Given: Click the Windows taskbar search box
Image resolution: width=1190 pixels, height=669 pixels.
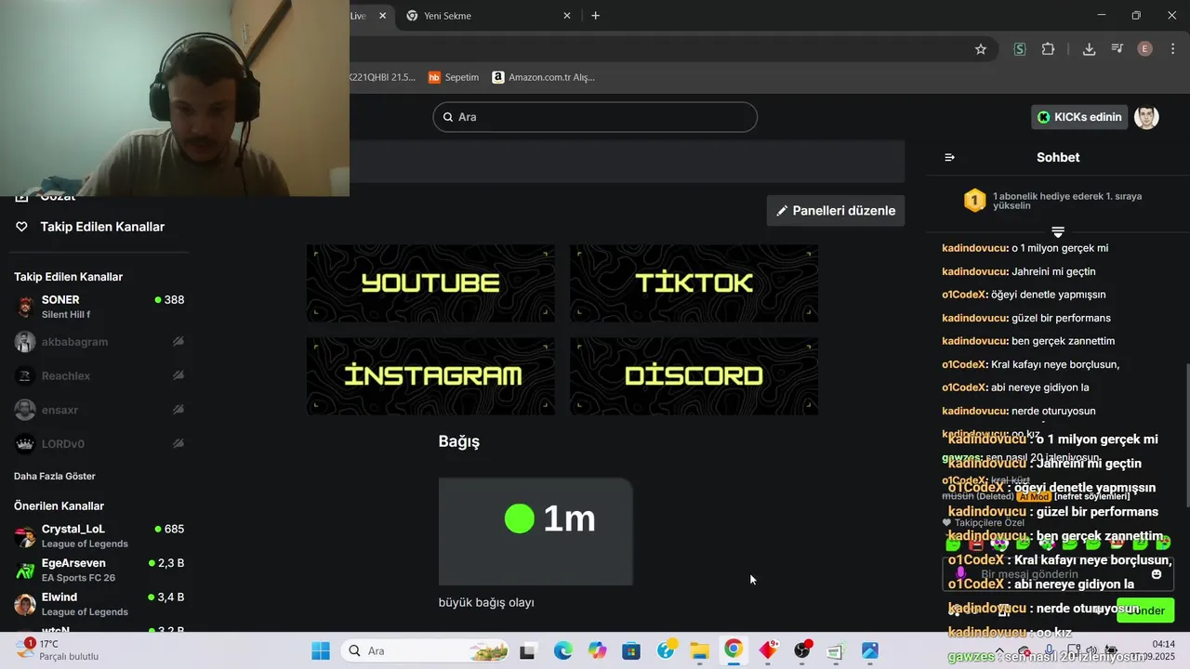Looking at the screenshot, I should (423, 650).
